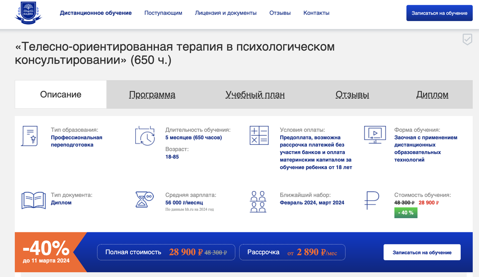Navigate to Поступающим in the top menu
The width and height of the screenshot is (479, 277).
coord(163,13)
